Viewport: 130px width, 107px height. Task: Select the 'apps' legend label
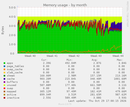click(10, 63)
